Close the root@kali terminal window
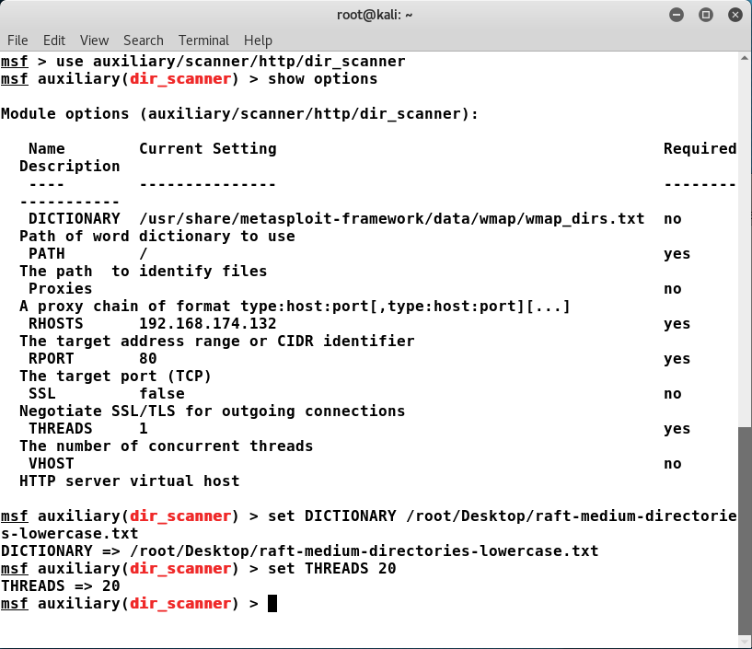The width and height of the screenshot is (752, 649). tap(735, 15)
